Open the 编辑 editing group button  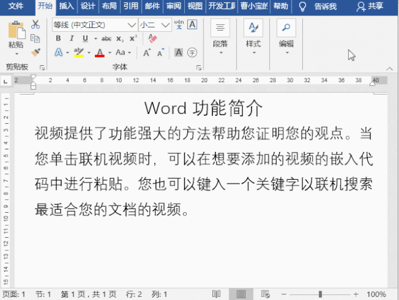point(286,37)
